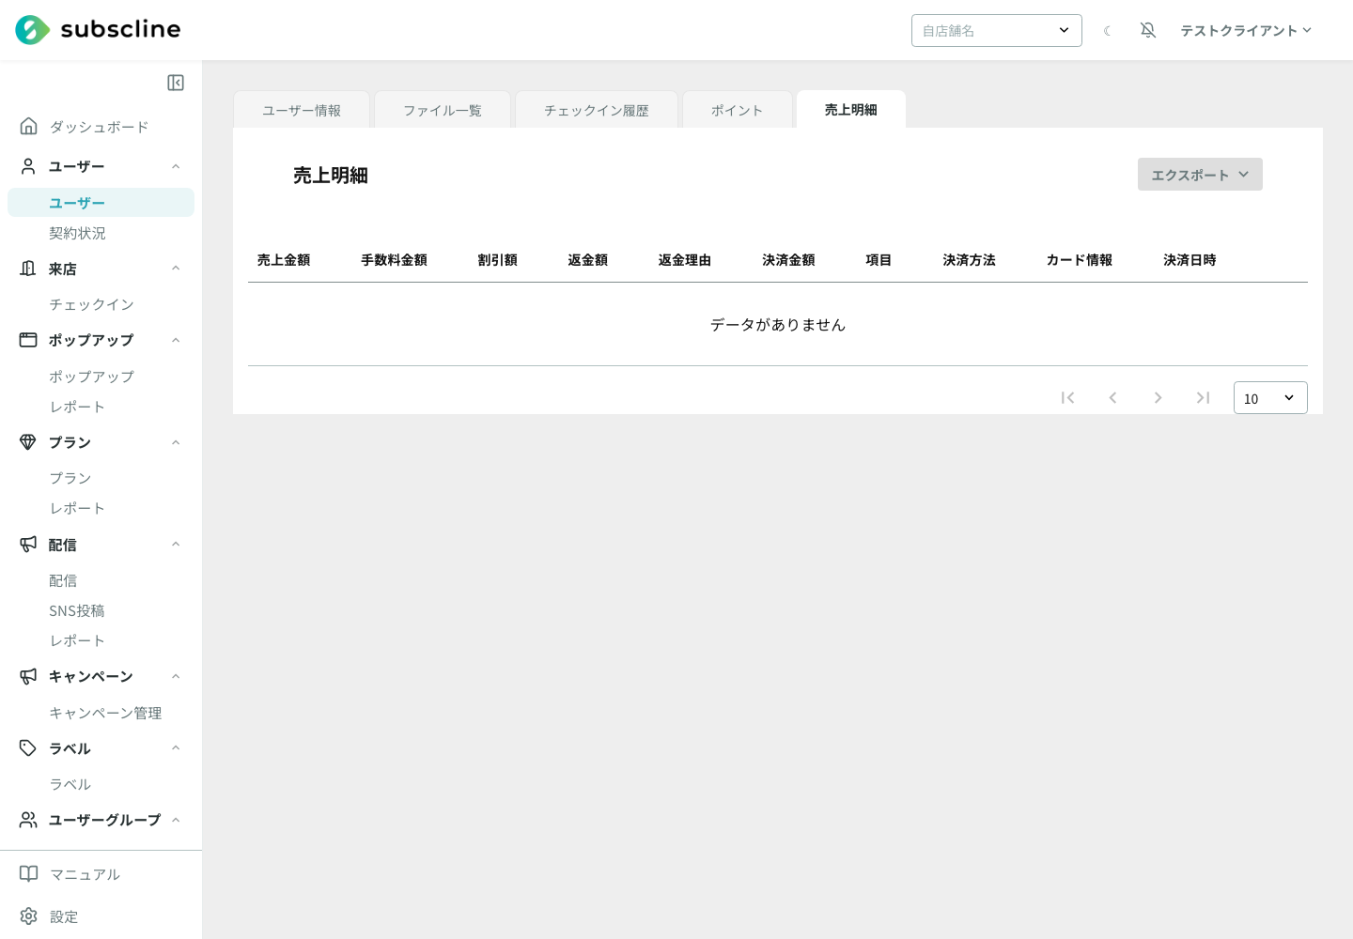This screenshot has height=939, width=1353.
Task: Click the ユーザーグループ people icon
Action: [x=29, y=820]
